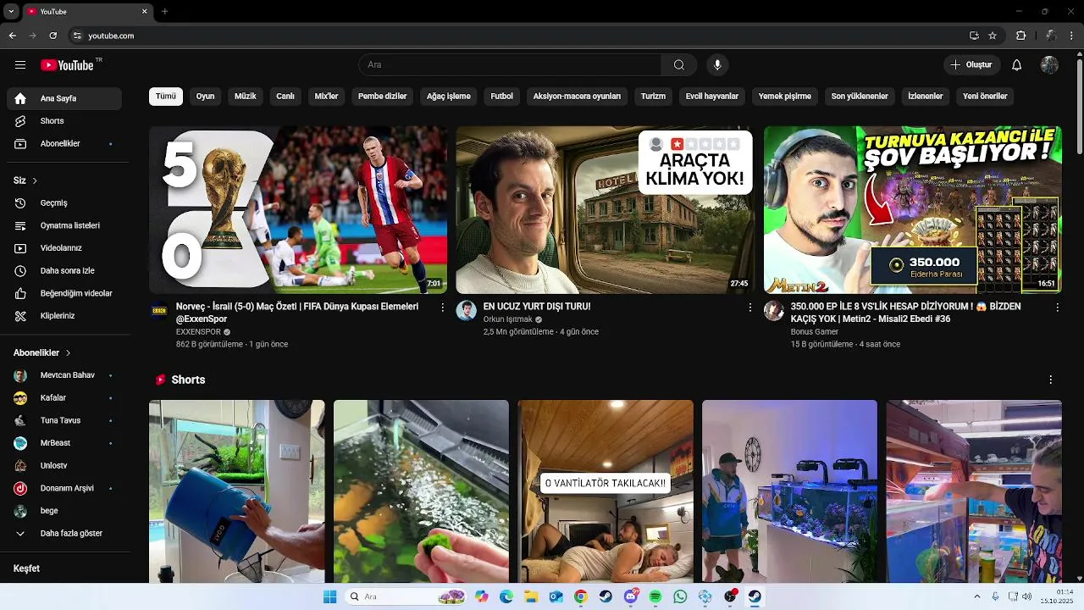Open Videolarınız in the sidebar

point(64,248)
